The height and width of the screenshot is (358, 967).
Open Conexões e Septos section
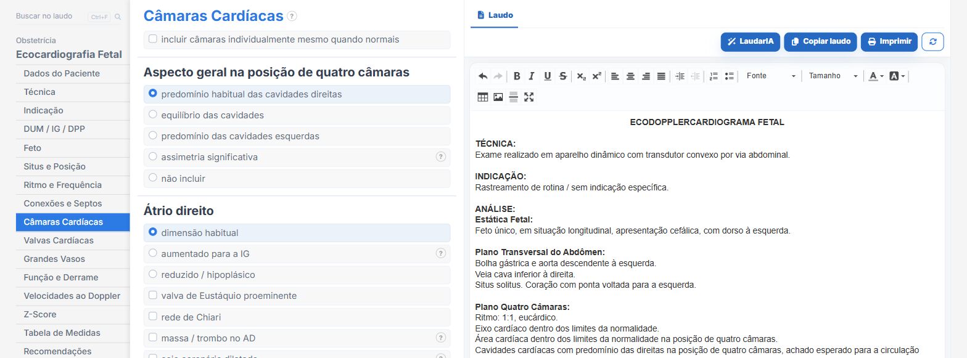click(x=73, y=203)
